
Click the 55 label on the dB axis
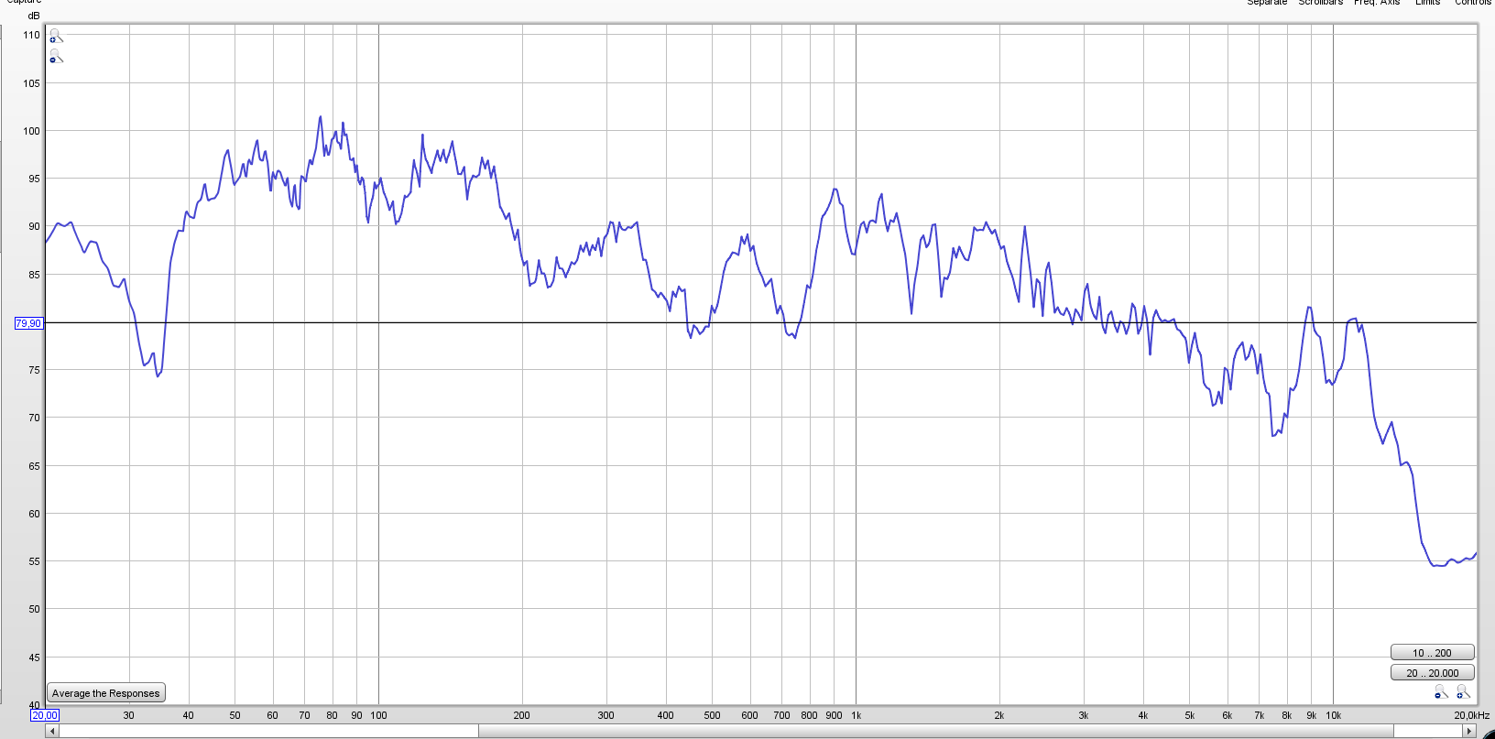tap(34, 561)
